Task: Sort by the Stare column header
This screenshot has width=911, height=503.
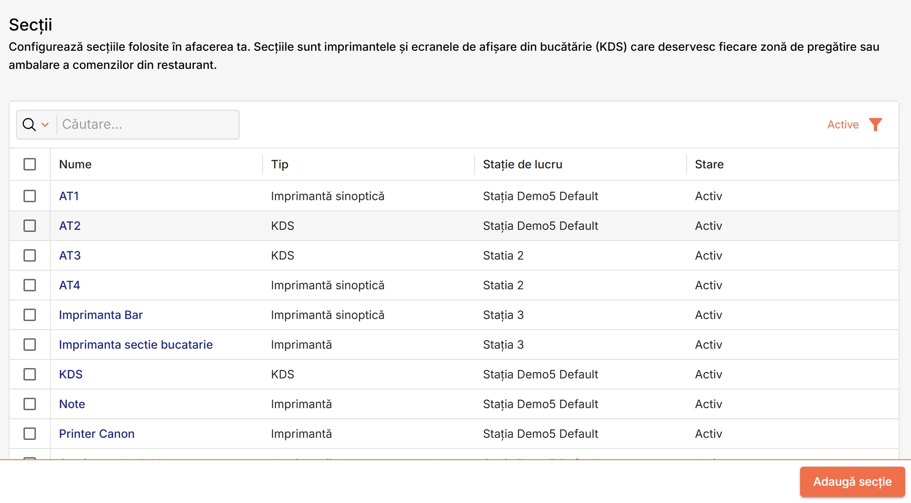Action: point(709,164)
